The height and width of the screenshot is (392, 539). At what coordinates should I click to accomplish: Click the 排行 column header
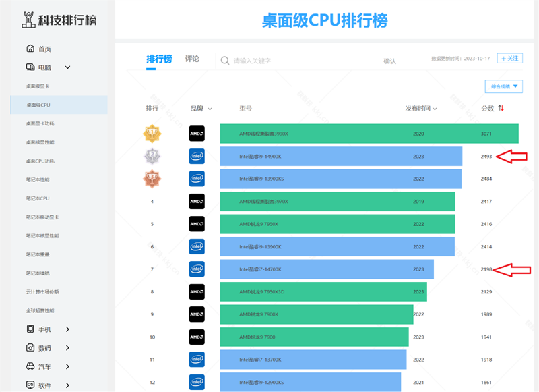click(152, 109)
